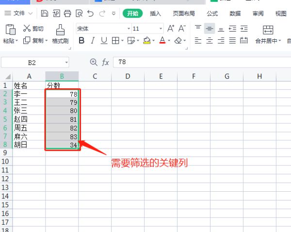The image size is (291, 232).
Task: Click the Save icon in quick toolbar
Action: (44, 14)
